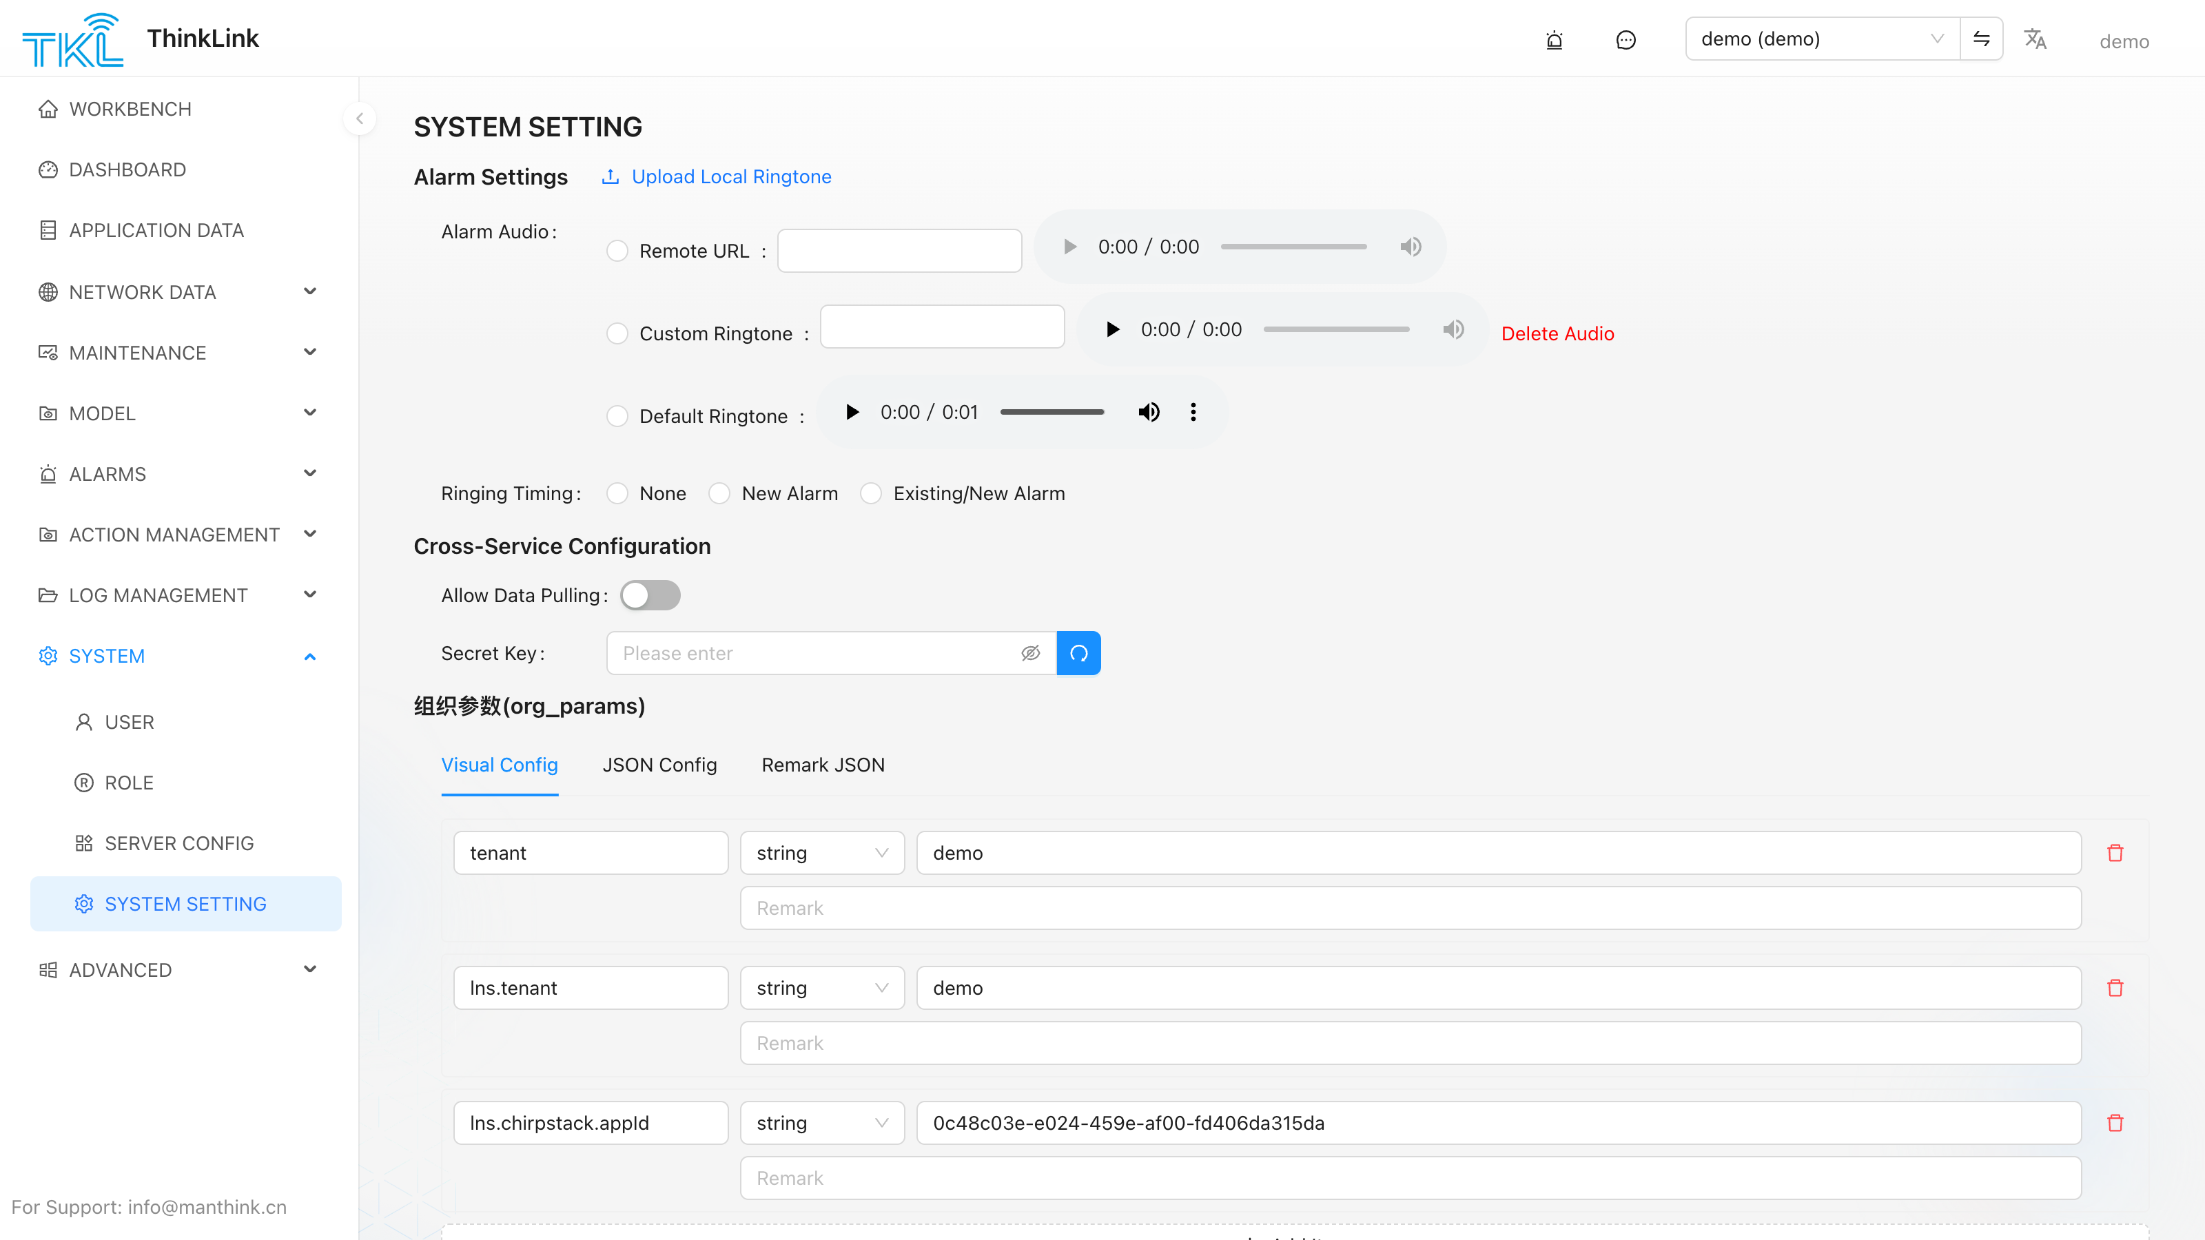Switch to Remark JSON tab
Screen dimensions: 2205x1240
click(x=823, y=765)
